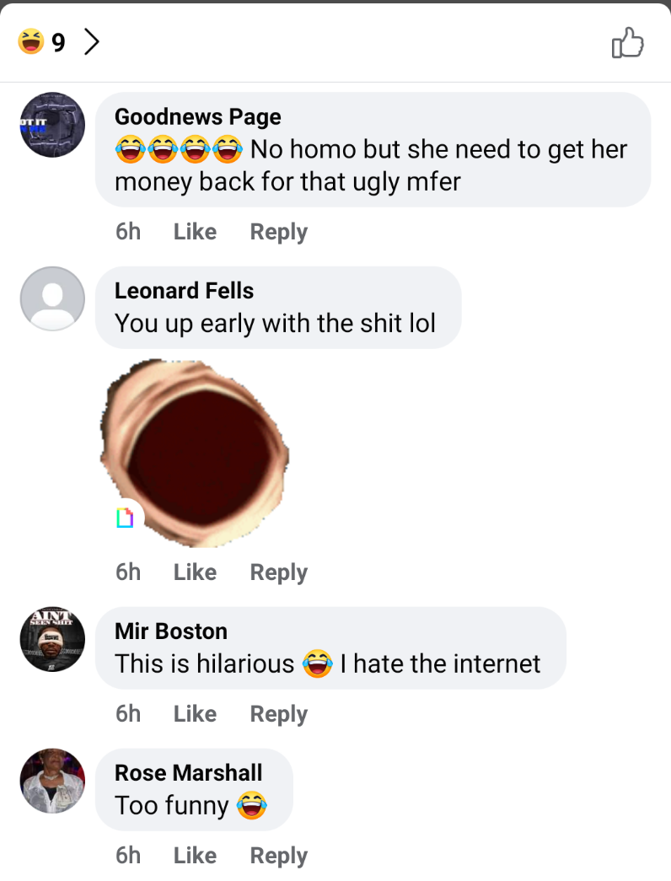This screenshot has width=671, height=881.
Task: Open Mir Boston profile picture
Action: click(x=52, y=639)
